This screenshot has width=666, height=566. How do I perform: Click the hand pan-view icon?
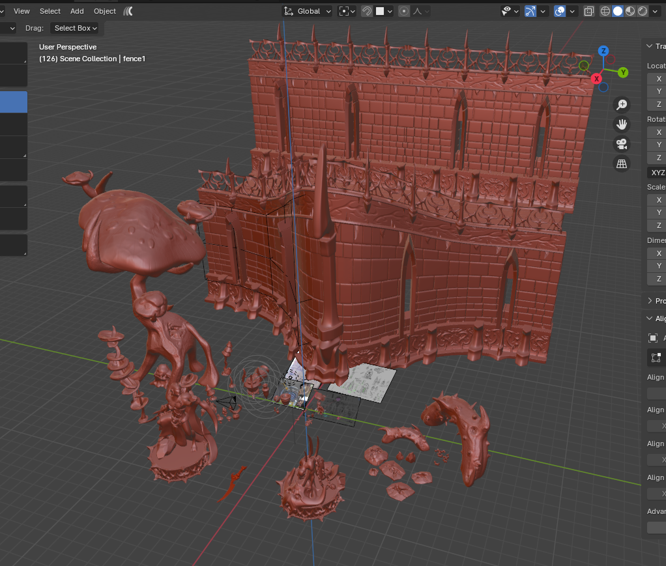(x=622, y=124)
